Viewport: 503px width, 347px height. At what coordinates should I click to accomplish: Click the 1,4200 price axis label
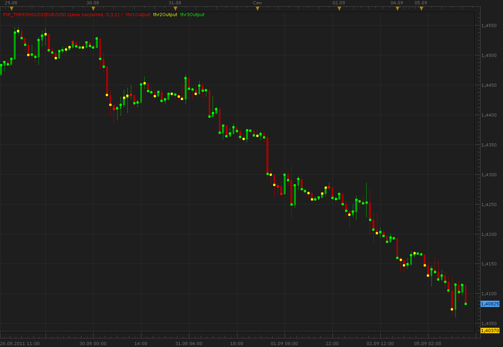point(489,234)
